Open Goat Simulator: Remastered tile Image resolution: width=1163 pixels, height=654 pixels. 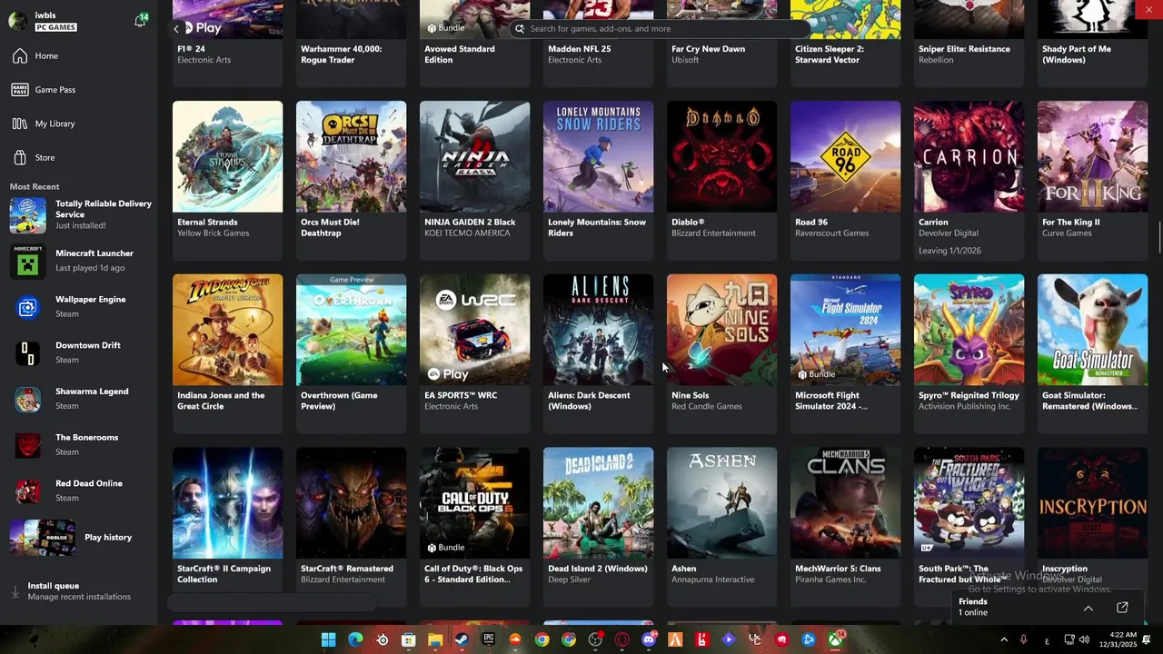(x=1092, y=352)
